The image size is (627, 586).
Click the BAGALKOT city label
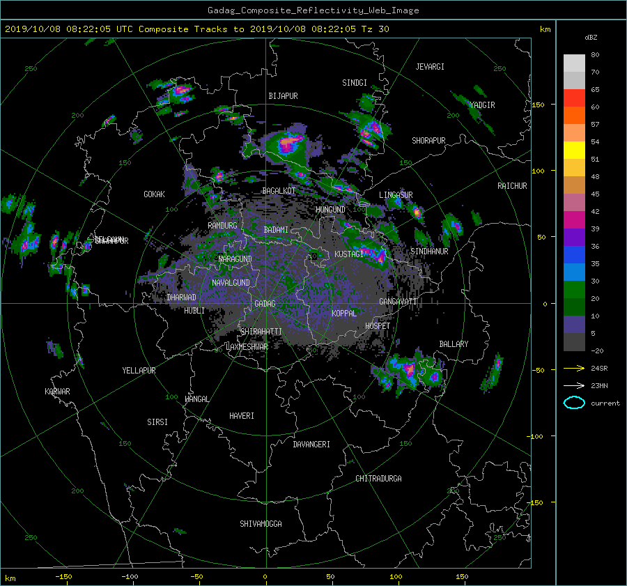tap(279, 191)
